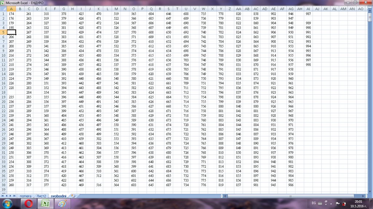Click the cell containing 603
Viewport: 373px width, 209px height.
pyautogui.click(x=134, y=185)
